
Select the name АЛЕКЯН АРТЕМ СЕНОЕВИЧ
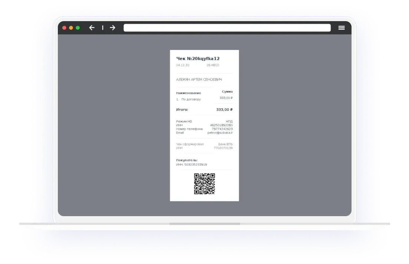point(199,80)
